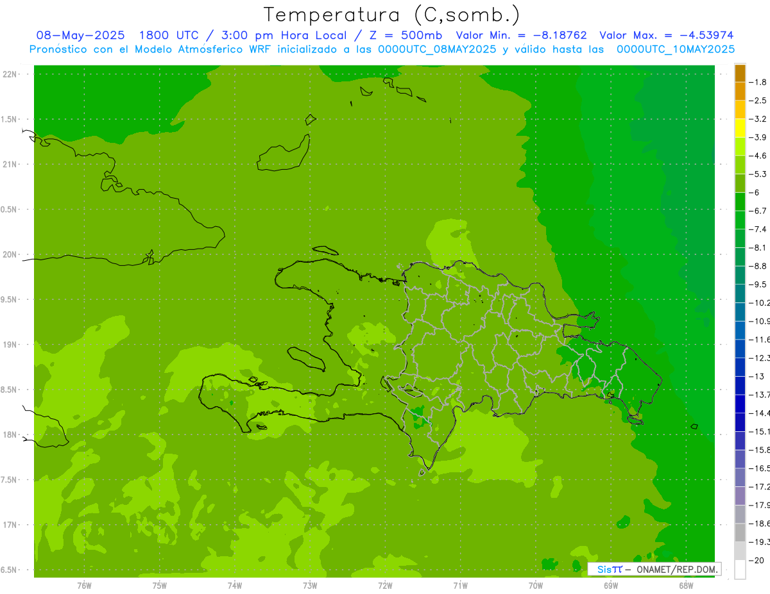This screenshot has height=594, width=770.
Task: Click the "Valor Min. = -8.18762" text
Action: click(521, 36)
